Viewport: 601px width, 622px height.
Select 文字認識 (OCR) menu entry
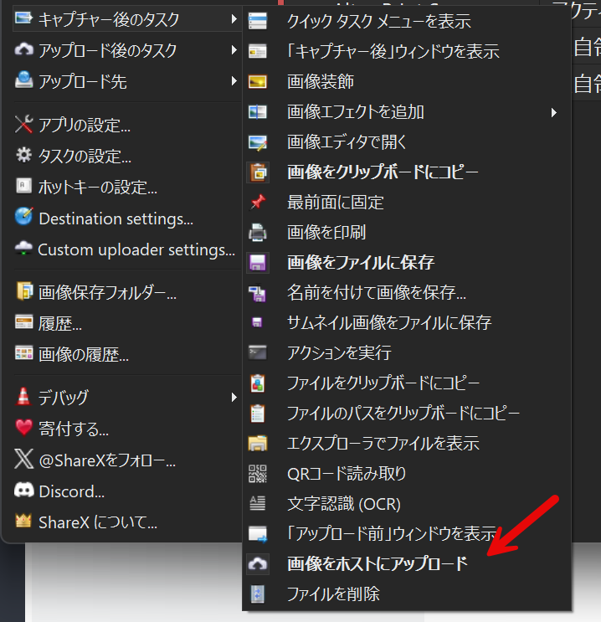point(343,504)
